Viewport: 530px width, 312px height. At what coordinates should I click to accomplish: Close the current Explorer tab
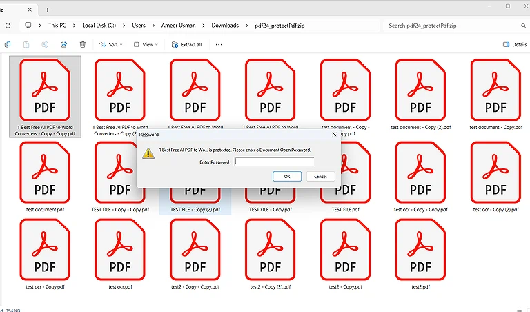coord(30,10)
